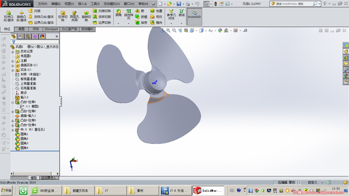This screenshot has height=196, width=349.
Task: Click the 镜向 mirror tool
Action: click(156, 22)
